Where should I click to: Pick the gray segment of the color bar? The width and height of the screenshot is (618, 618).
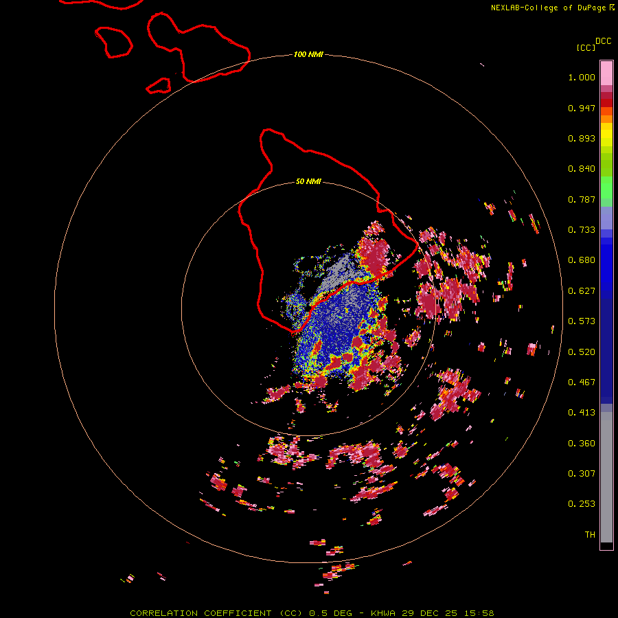tap(606, 477)
